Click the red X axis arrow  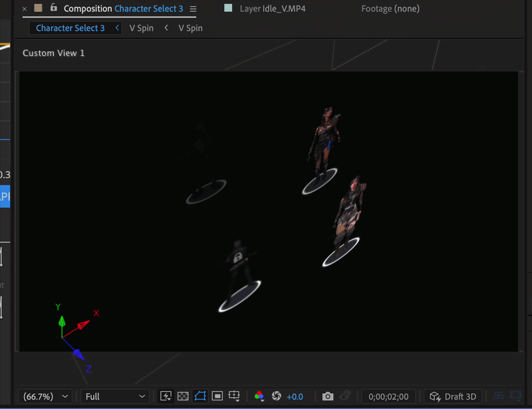point(83,325)
